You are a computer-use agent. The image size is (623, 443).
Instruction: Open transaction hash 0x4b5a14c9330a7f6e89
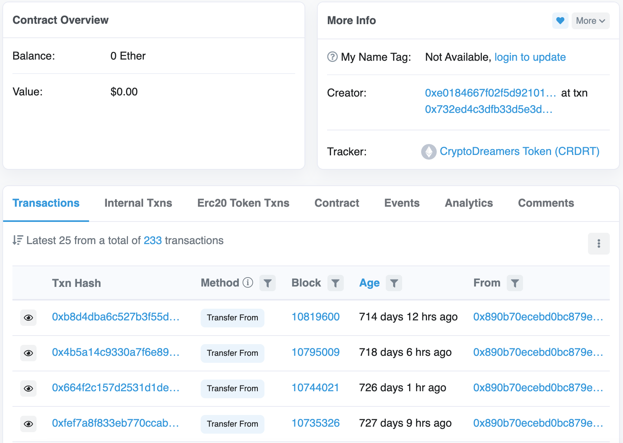[116, 352]
